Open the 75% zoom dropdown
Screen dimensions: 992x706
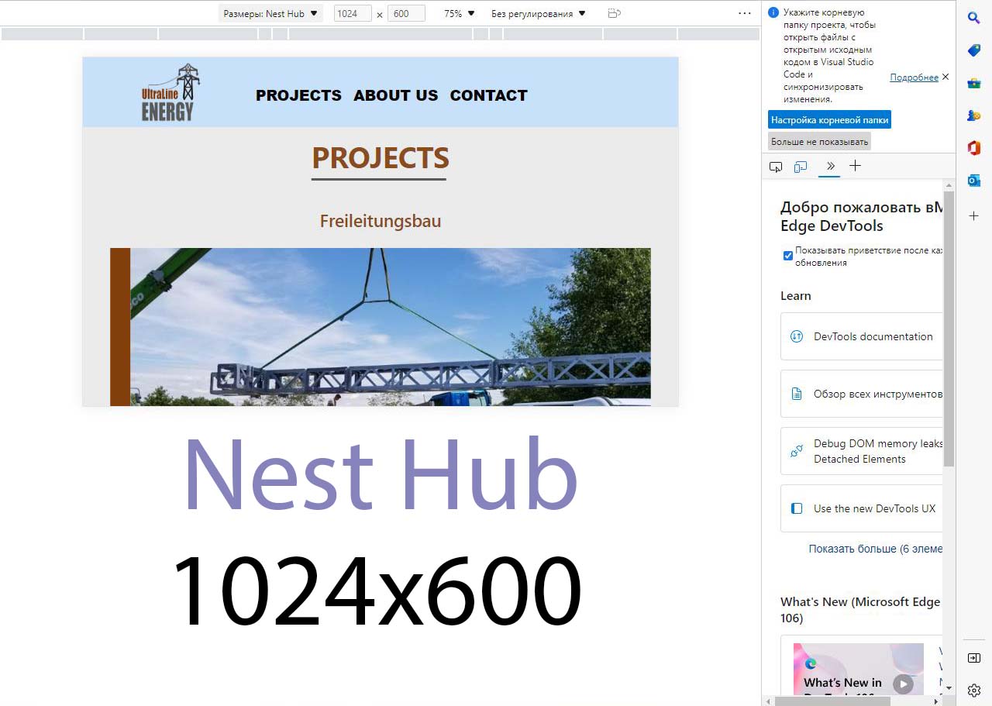click(x=459, y=13)
